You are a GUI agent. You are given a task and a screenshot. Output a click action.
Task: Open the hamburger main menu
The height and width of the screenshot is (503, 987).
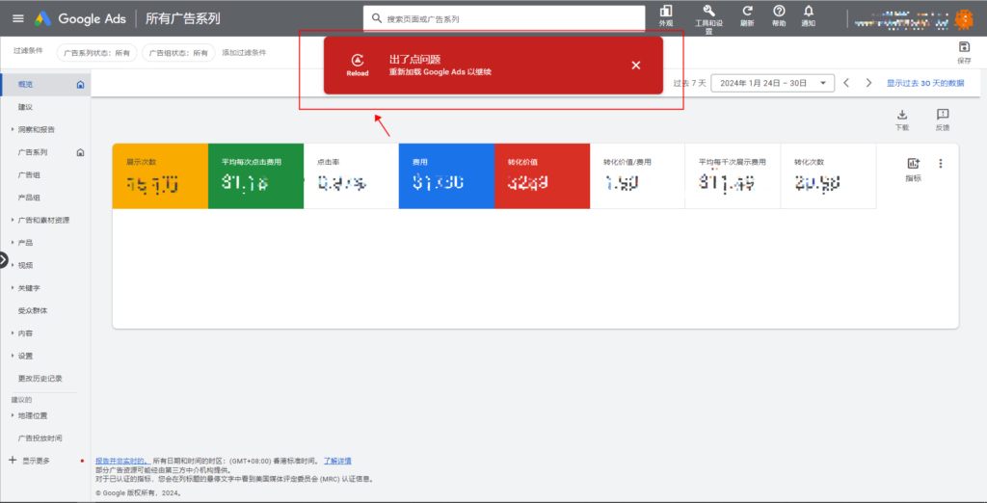tap(18, 18)
